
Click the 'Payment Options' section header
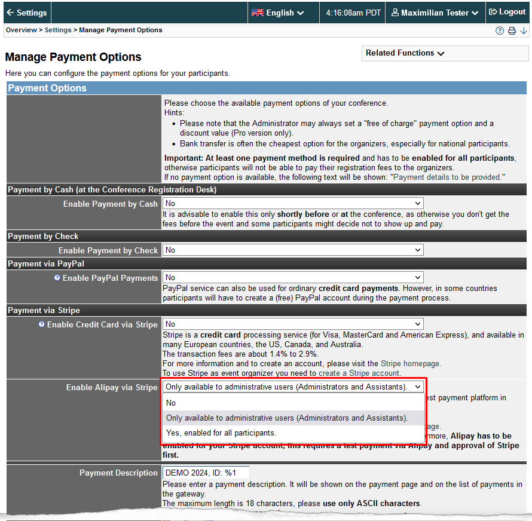coord(267,88)
